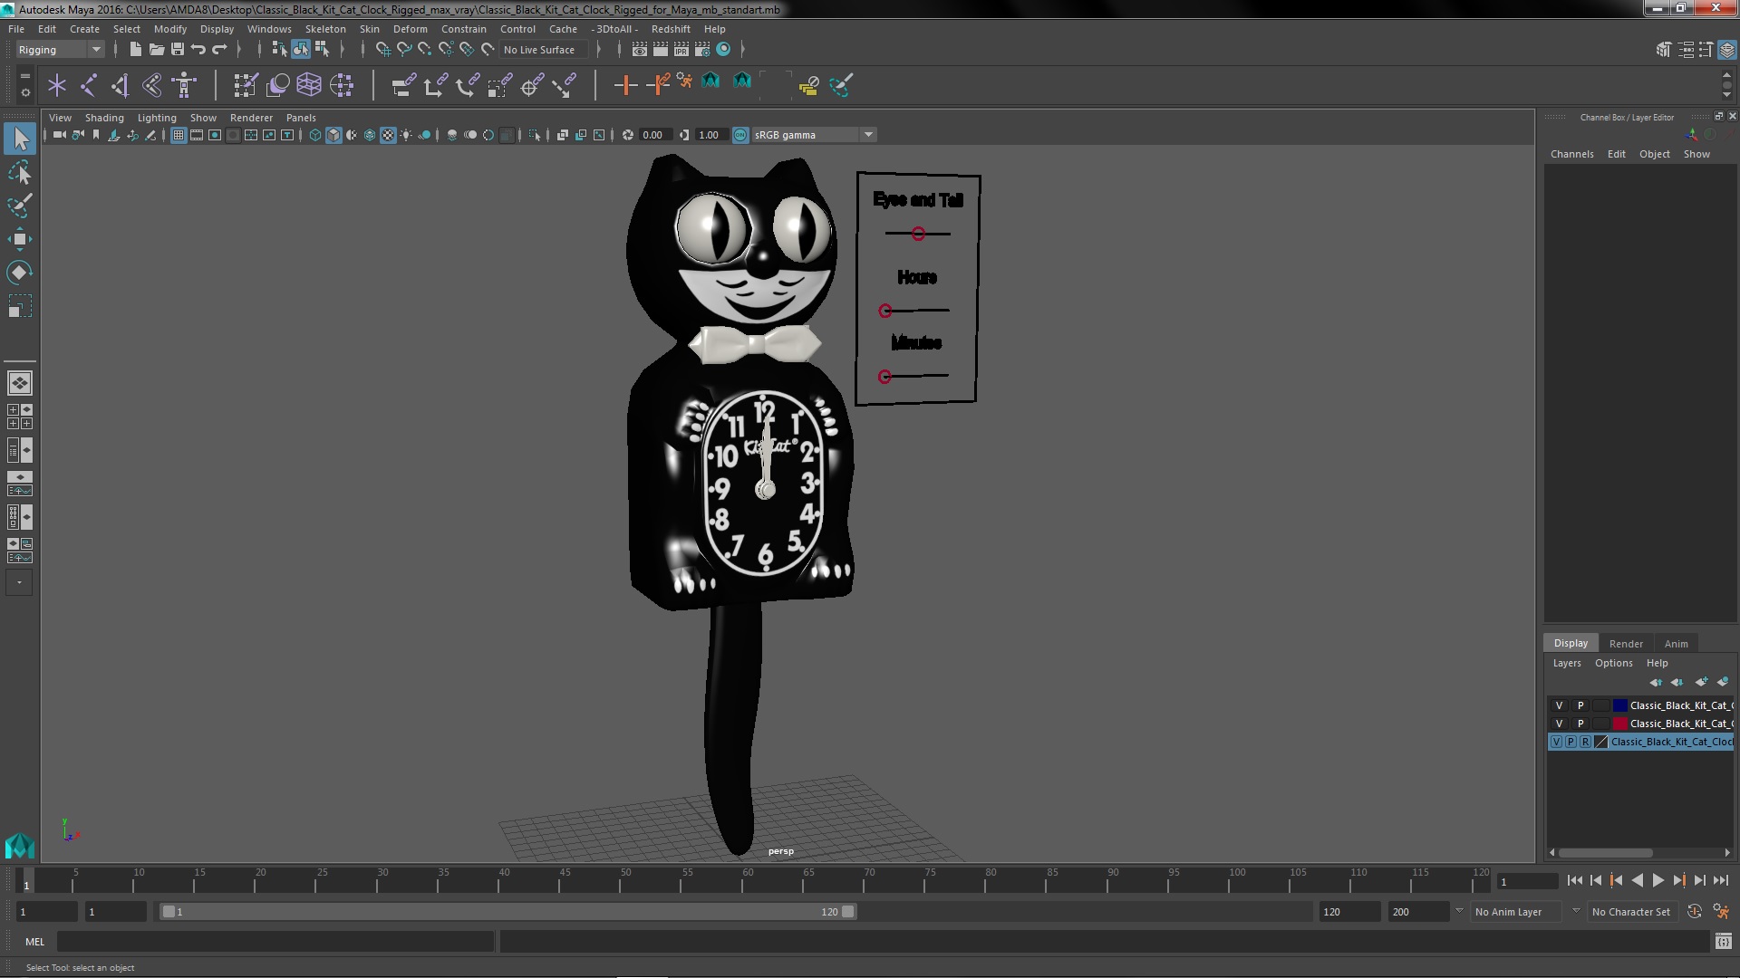Click go to start of playback range
The width and height of the screenshot is (1740, 978).
(1574, 880)
